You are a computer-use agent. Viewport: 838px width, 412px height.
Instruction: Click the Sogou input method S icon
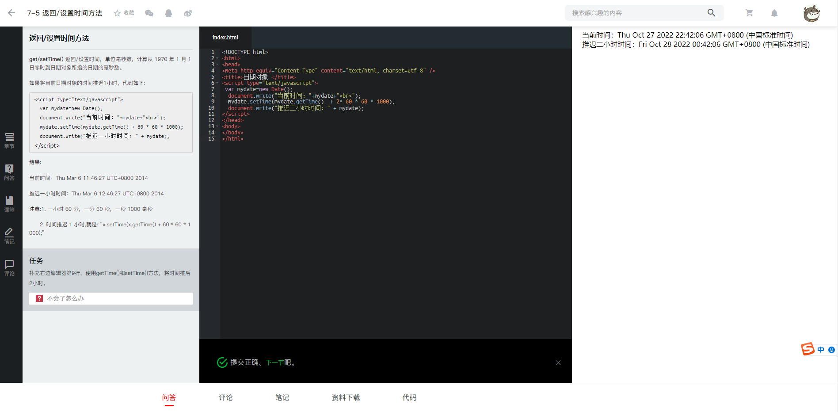pyautogui.click(x=808, y=349)
